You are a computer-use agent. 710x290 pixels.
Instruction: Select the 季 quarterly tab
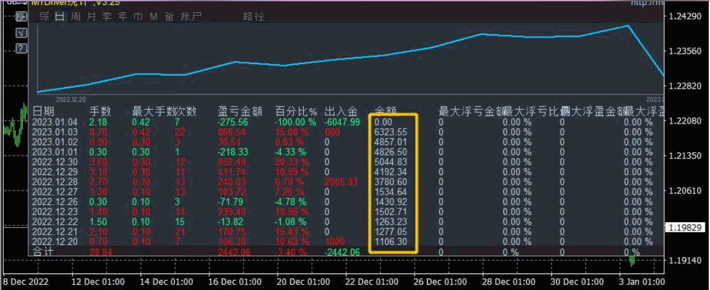click(107, 17)
